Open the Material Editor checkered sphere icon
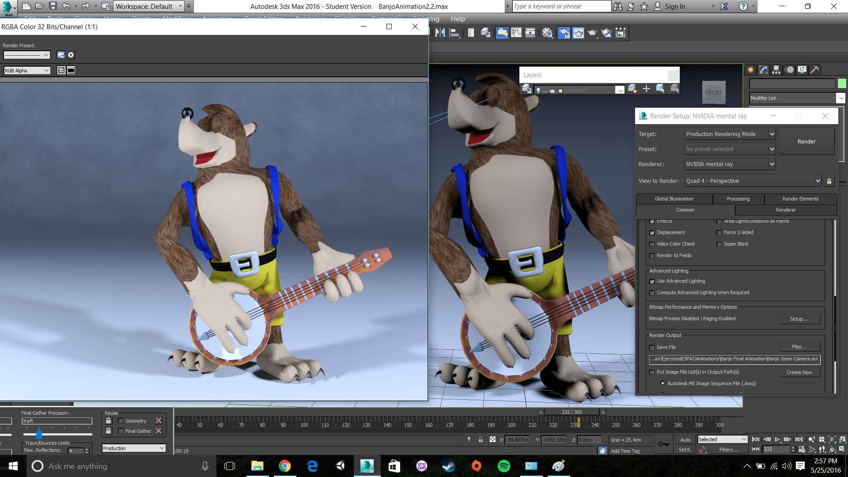848x477 pixels. pos(547,33)
